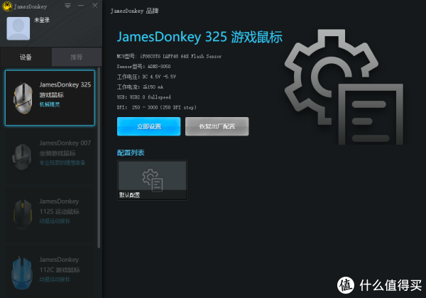The width and height of the screenshot is (426, 298).
Task: Click the MCU型号 specification line
Action: pos(169,57)
